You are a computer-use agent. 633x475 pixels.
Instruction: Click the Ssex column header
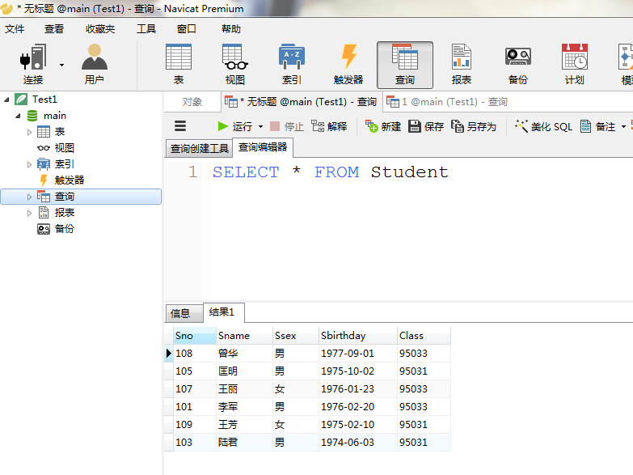coord(296,336)
